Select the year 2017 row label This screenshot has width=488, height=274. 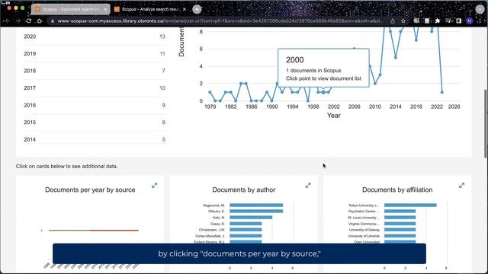pos(30,88)
